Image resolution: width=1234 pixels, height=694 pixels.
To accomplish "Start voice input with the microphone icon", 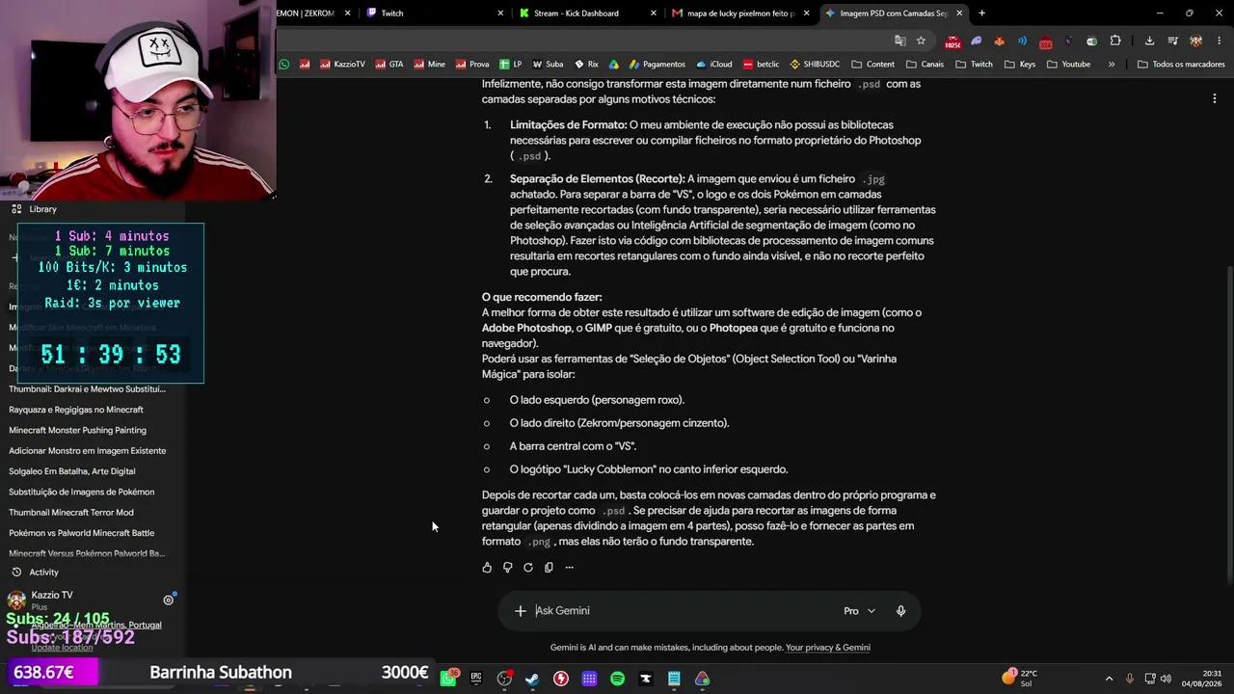I will click(900, 611).
